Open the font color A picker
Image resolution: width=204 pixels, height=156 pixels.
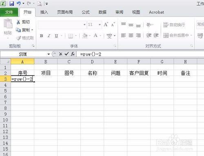tap(95, 35)
